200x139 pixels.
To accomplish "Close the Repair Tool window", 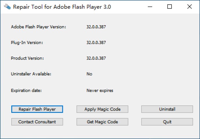I will point(190,7).
